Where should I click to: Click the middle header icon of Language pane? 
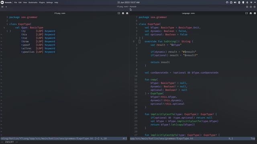coord(251,13)
